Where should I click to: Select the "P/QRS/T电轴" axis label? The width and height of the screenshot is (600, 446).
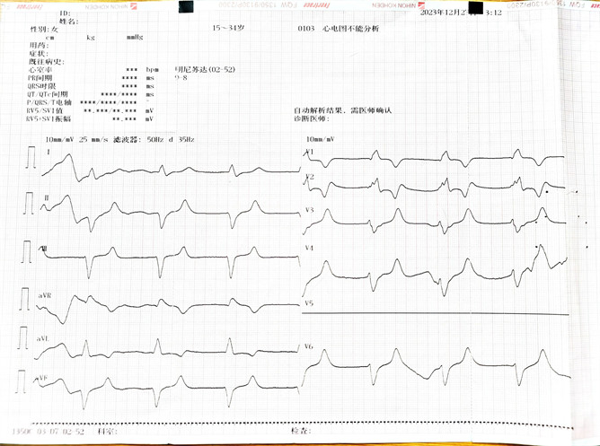(x=49, y=102)
